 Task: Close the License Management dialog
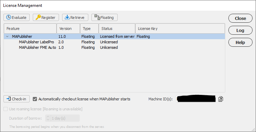[240, 19]
